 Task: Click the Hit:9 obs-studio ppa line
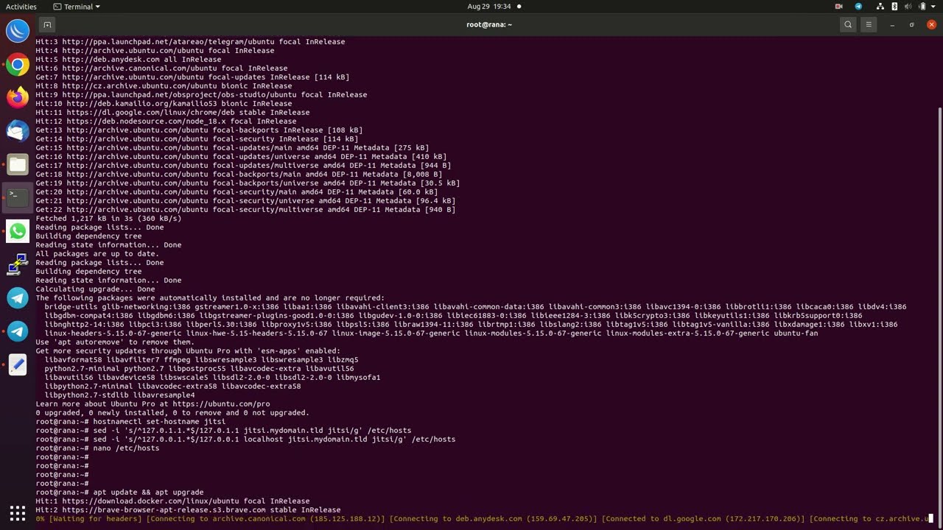click(x=201, y=95)
